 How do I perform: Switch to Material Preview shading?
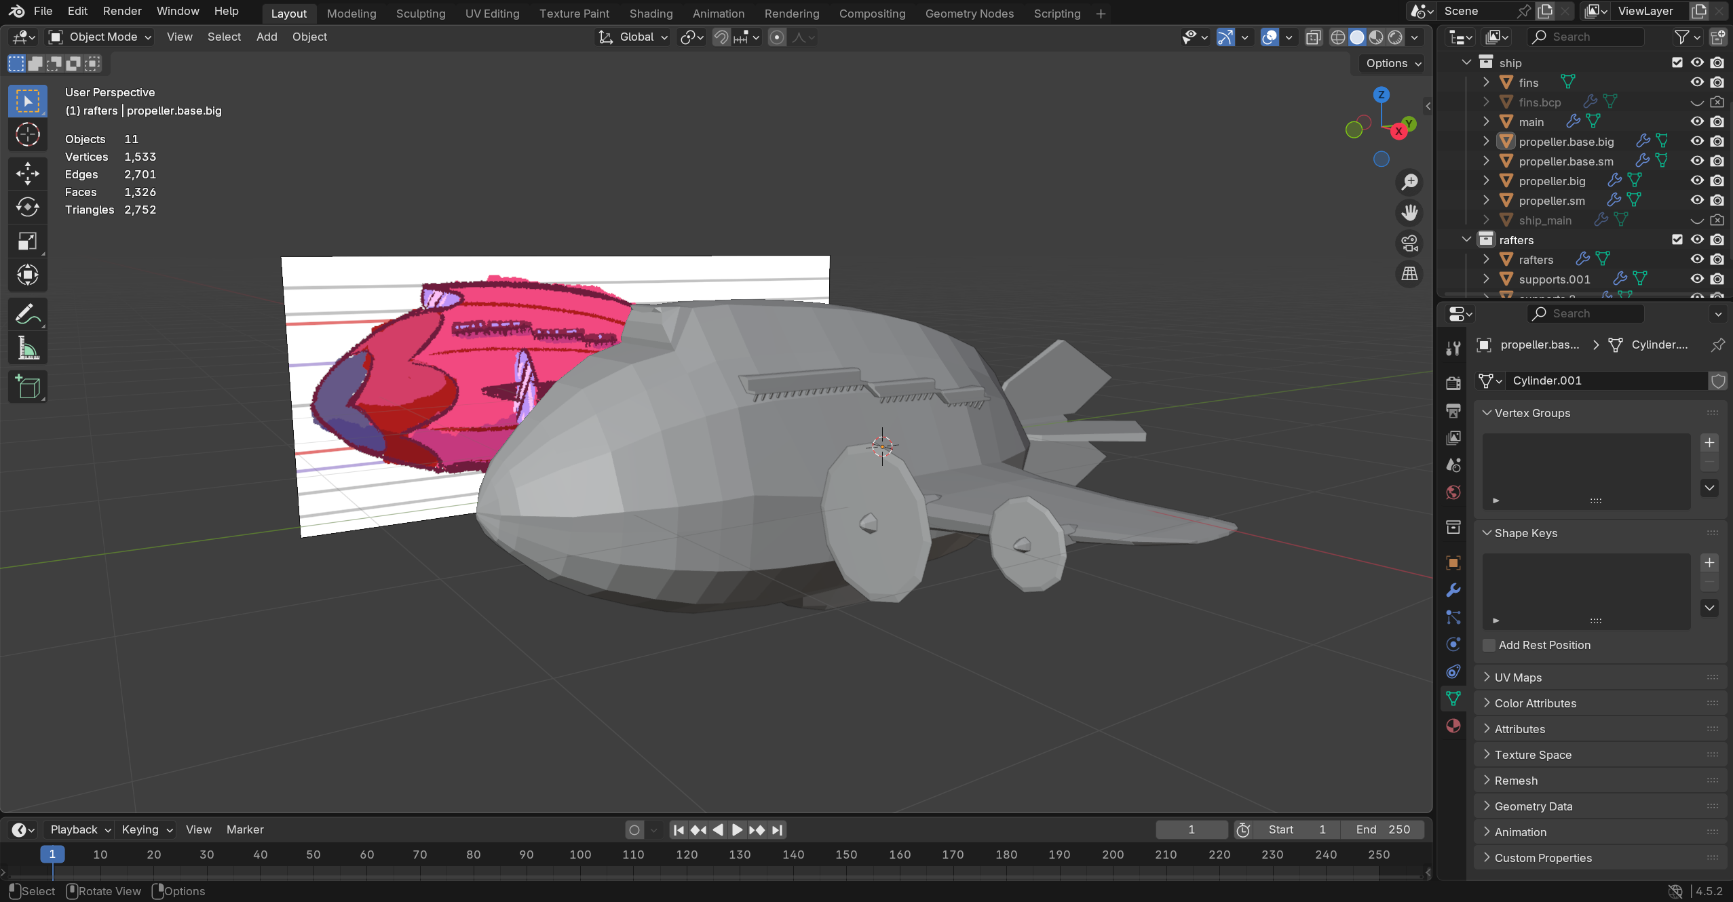pyautogui.click(x=1375, y=37)
